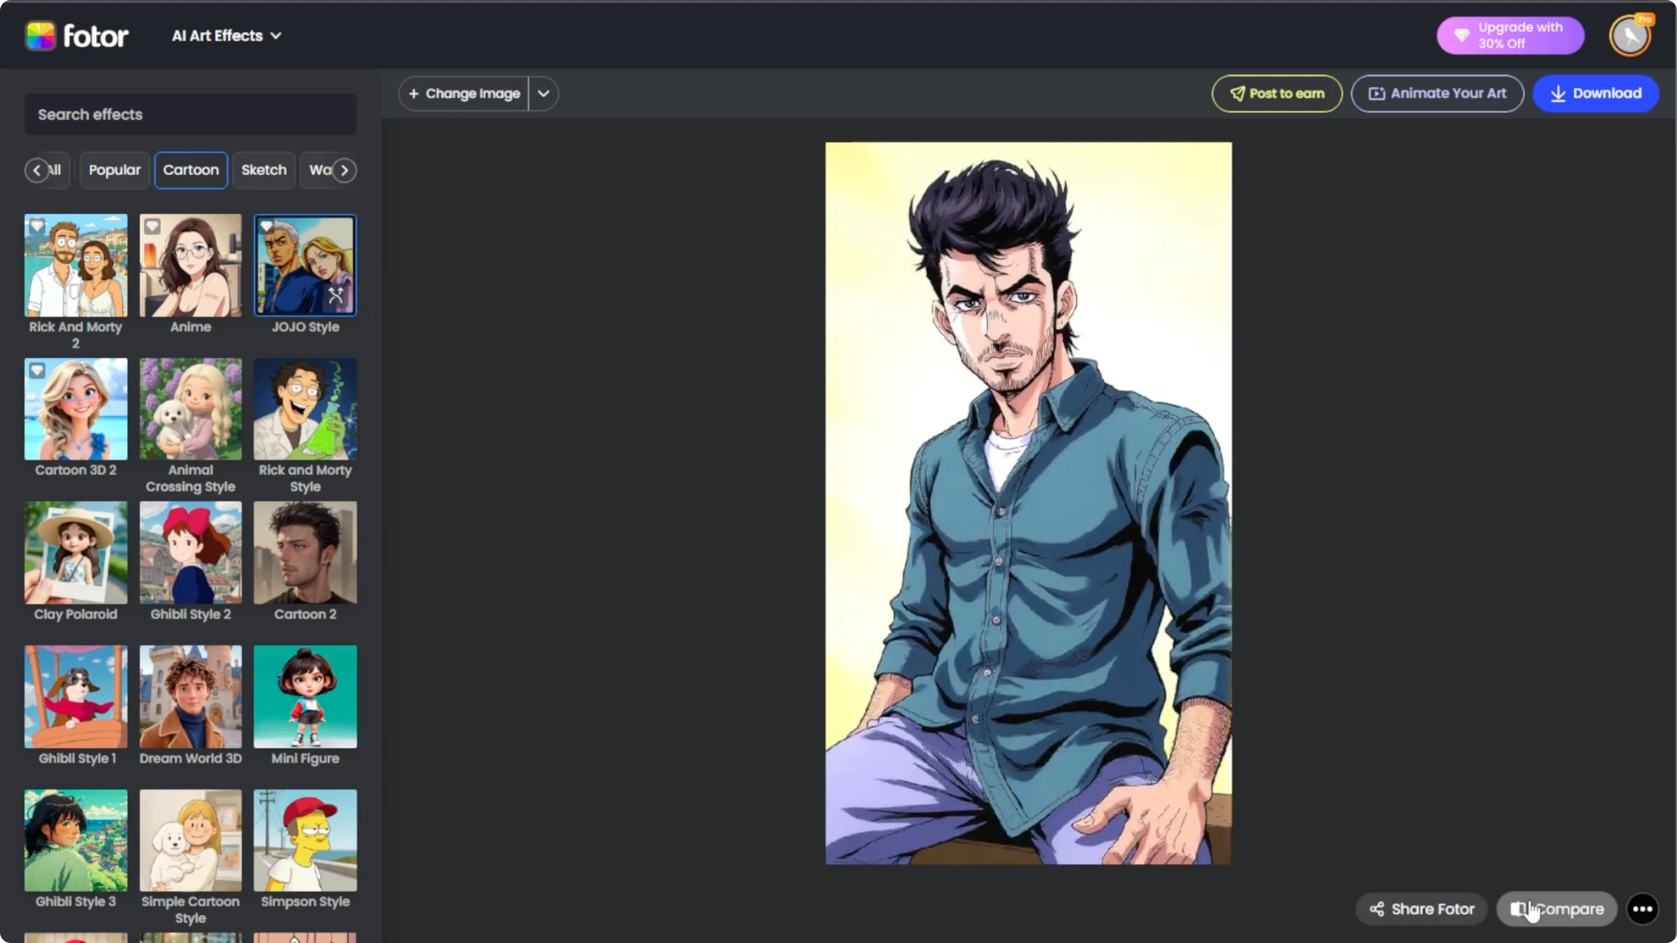Image resolution: width=1677 pixels, height=943 pixels.
Task: Open the user profile avatar
Action: click(1630, 36)
